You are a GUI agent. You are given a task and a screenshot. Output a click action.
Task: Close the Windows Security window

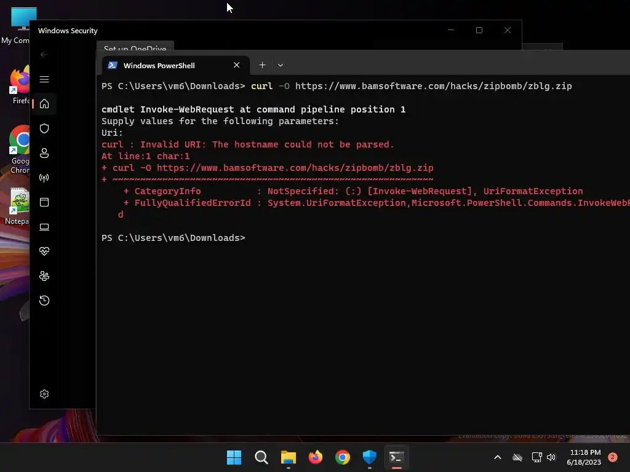coord(508,30)
